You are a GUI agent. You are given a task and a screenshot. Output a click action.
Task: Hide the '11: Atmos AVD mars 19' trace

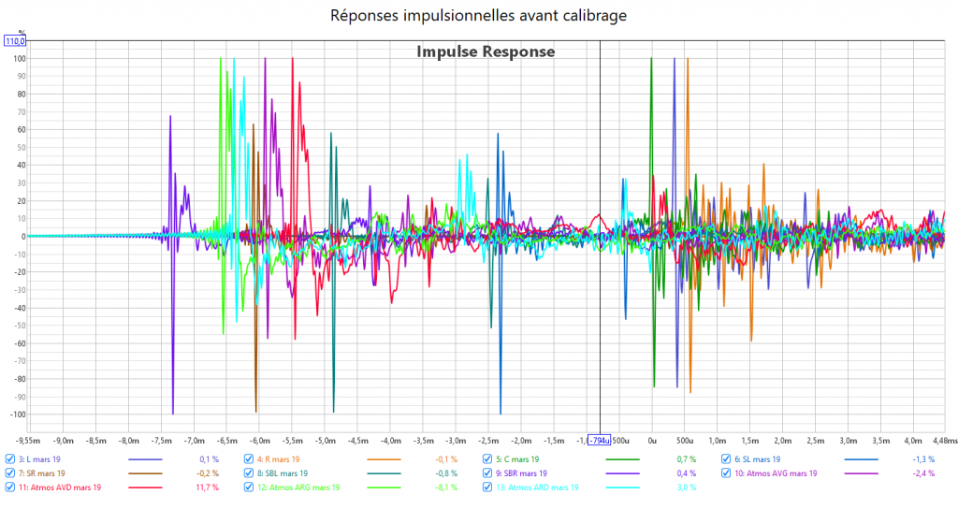tap(10, 487)
